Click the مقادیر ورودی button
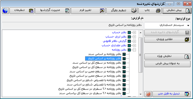This screenshot has height=99, width=193. [x=167, y=40]
